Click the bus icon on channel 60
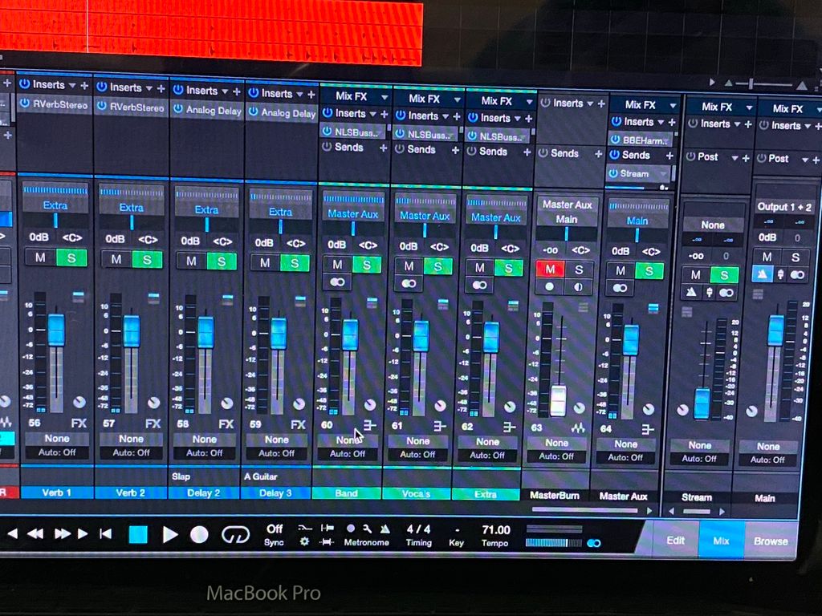This screenshot has width=822, height=616. 370,425
